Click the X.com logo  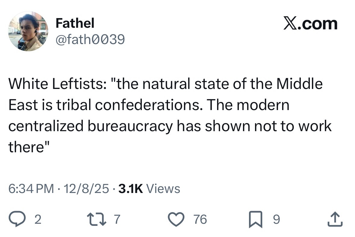click(x=310, y=24)
